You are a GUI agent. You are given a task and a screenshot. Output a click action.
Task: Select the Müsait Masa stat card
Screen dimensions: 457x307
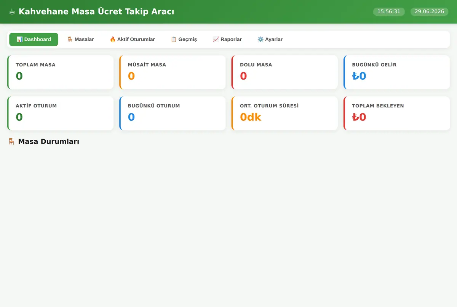173,72
